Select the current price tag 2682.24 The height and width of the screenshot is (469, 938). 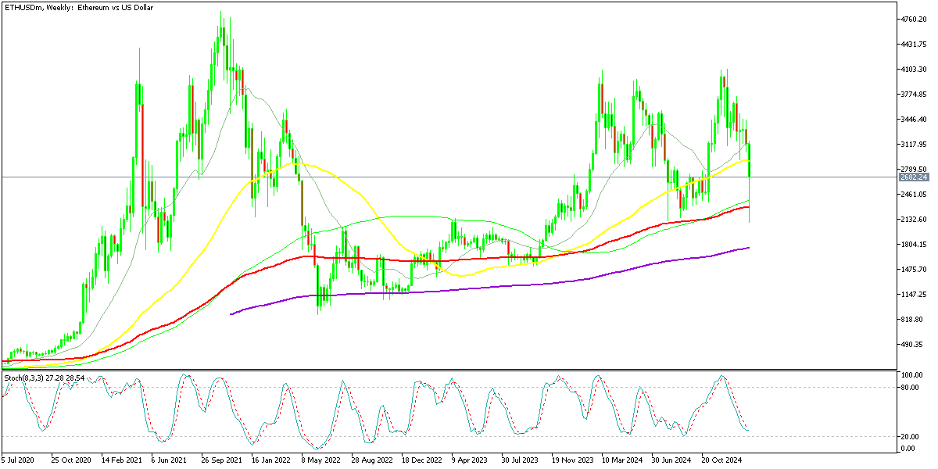[x=915, y=177]
